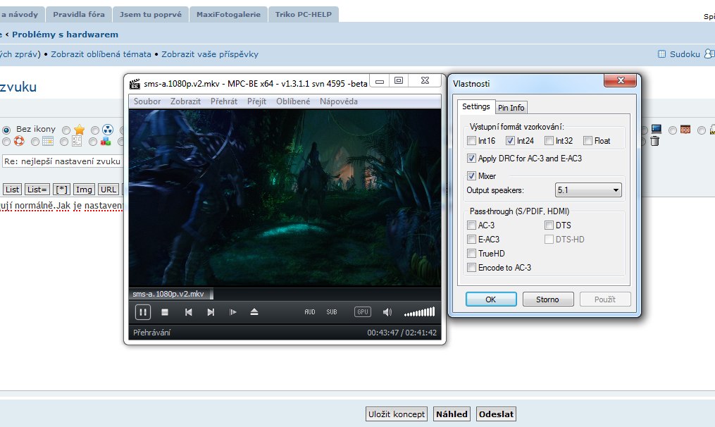715x427 pixels.
Task: Open the Přejít menu
Action: [x=256, y=101]
